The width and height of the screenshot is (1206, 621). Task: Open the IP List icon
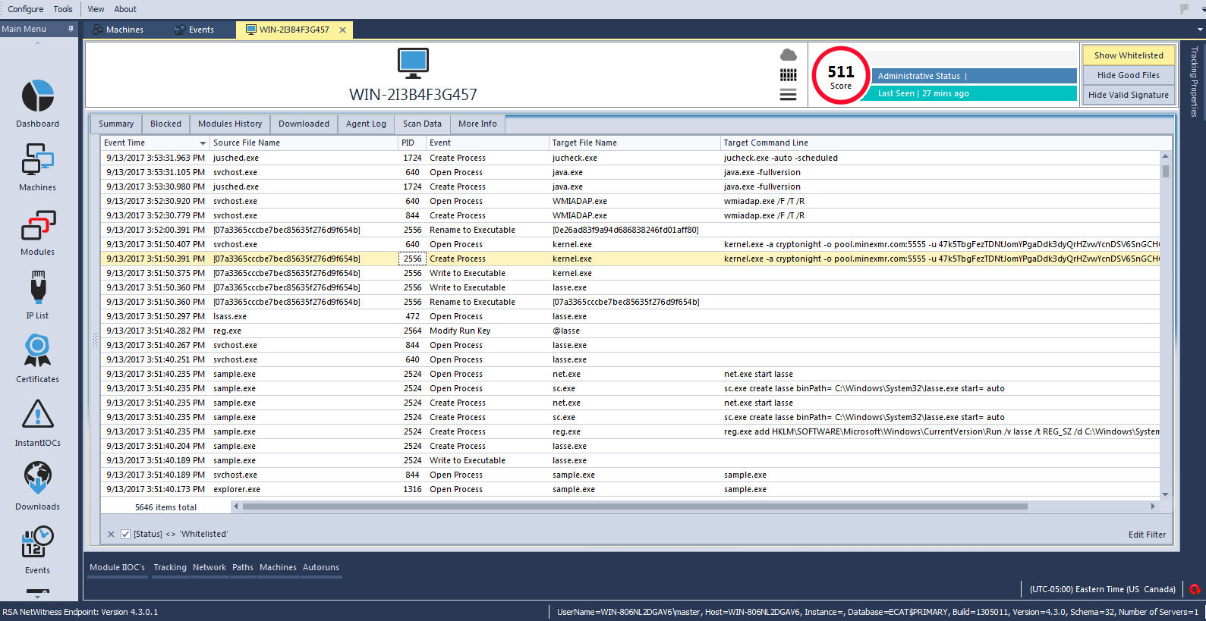pos(37,289)
